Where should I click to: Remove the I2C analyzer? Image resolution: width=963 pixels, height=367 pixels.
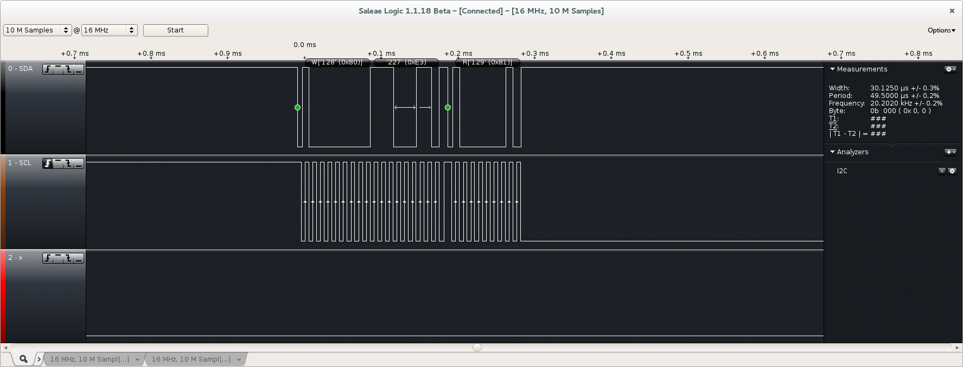pos(942,171)
